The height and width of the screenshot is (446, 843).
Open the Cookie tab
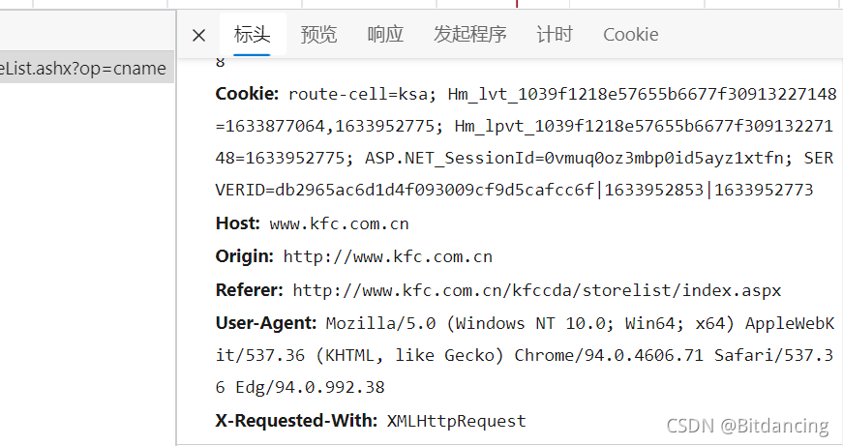(630, 35)
